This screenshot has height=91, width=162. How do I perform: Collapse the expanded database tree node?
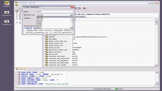(x=17, y=19)
